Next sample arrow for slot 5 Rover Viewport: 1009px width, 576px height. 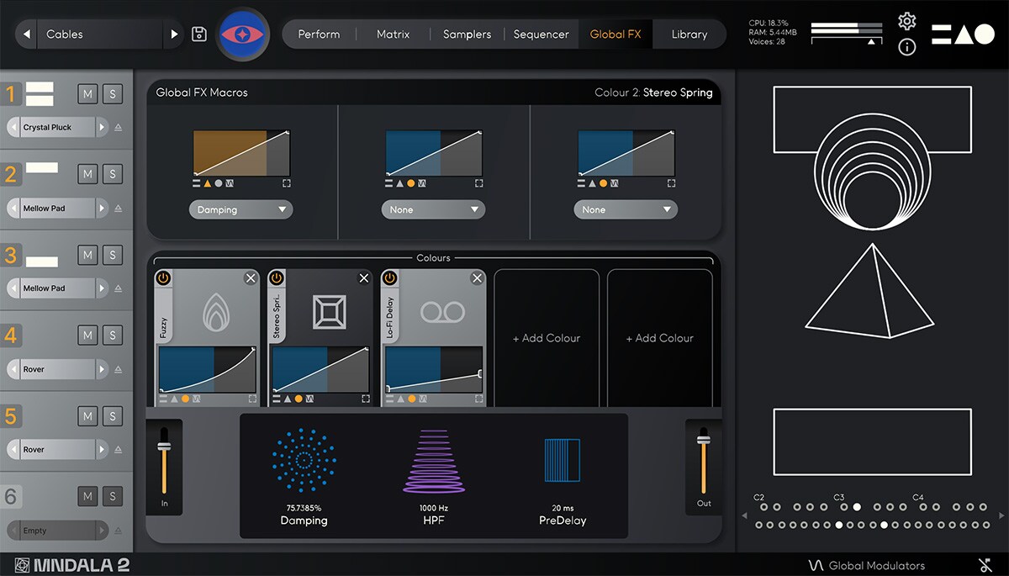[x=102, y=449]
